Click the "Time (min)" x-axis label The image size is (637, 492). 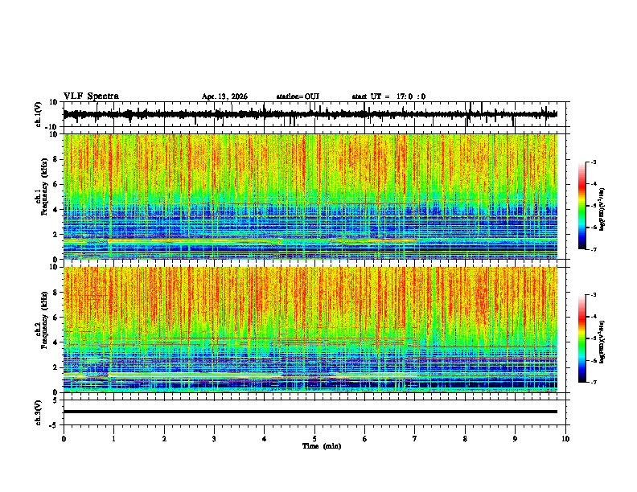[322, 446]
